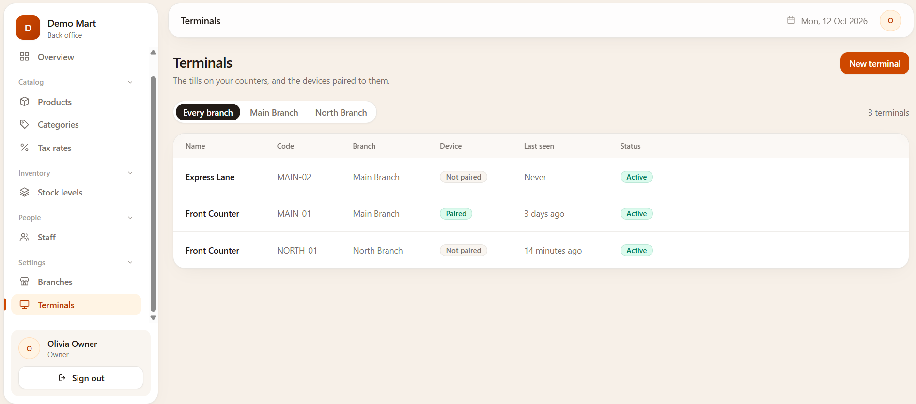Viewport: 916px width, 404px height.
Task: Click the Sign out button
Action: [x=81, y=378]
